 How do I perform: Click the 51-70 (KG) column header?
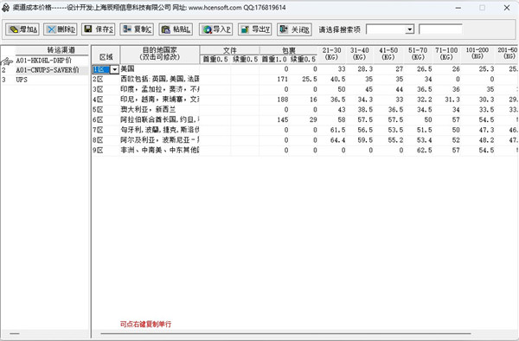418,54
